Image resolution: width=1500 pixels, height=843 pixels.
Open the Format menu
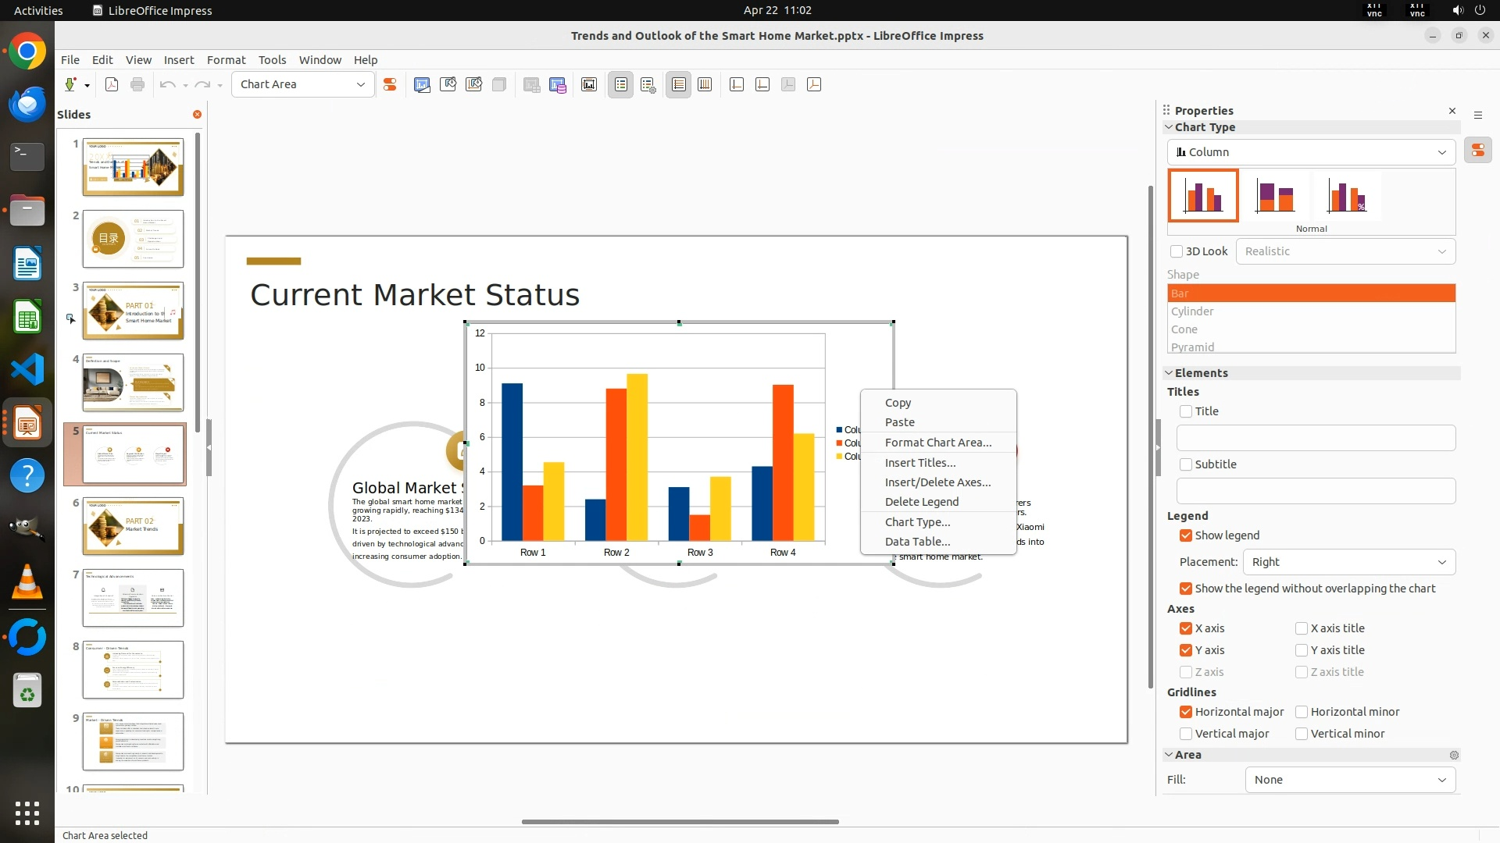(226, 60)
